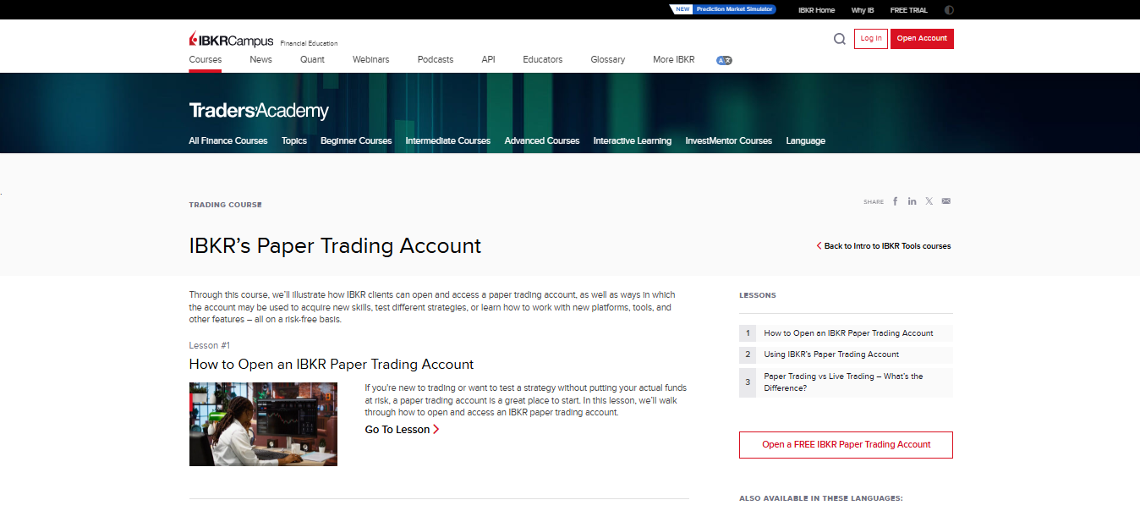Open the Podcasts nav item
The image size is (1140, 511).
coord(436,60)
